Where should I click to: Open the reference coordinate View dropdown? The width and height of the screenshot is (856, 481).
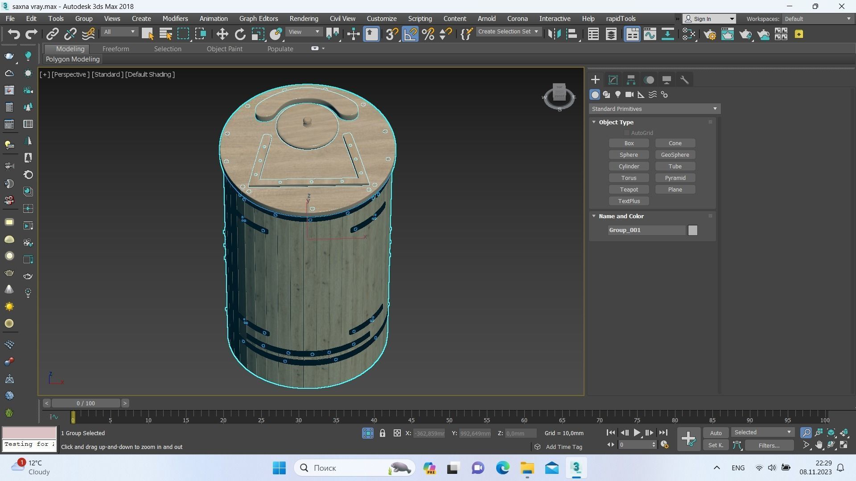coord(304,32)
